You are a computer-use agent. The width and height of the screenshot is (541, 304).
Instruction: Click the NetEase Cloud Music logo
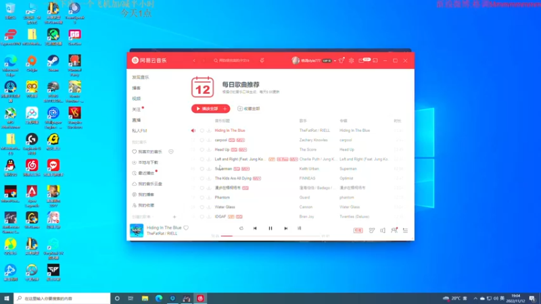click(149, 60)
